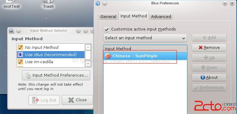Viewport: 237px width, 114px height.
Task: Click the scroll down arrow in Input Method list
Action: point(88,64)
